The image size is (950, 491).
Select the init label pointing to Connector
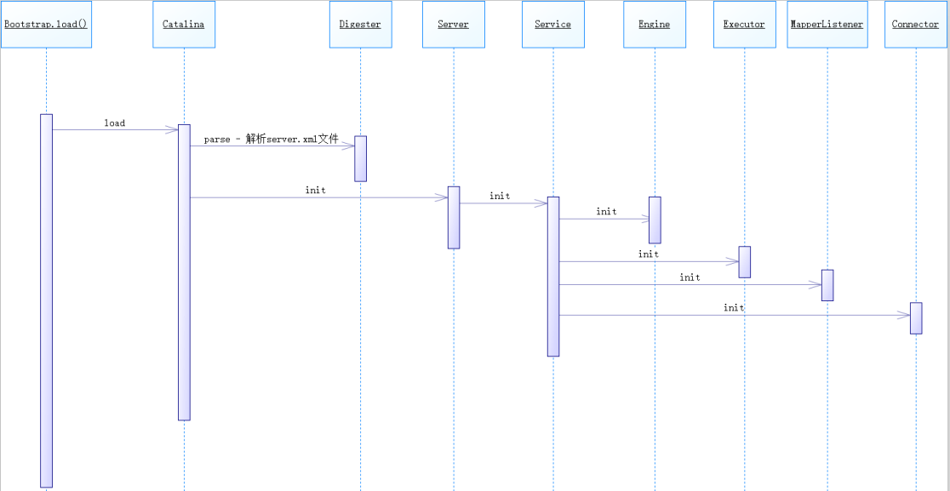734,307
